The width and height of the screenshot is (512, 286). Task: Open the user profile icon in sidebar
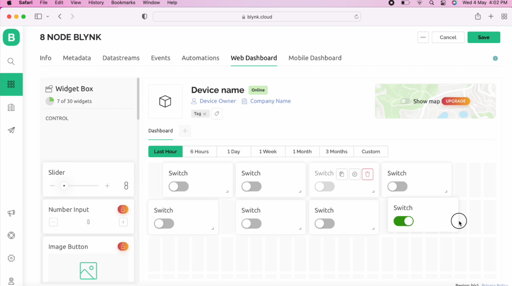pyautogui.click(x=11, y=281)
